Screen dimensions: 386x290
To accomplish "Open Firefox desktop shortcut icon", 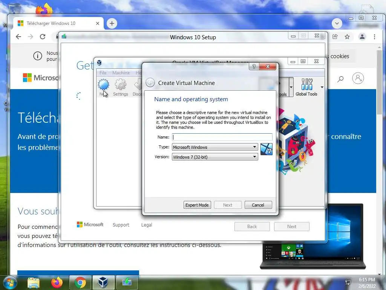I will pos(44,9).
